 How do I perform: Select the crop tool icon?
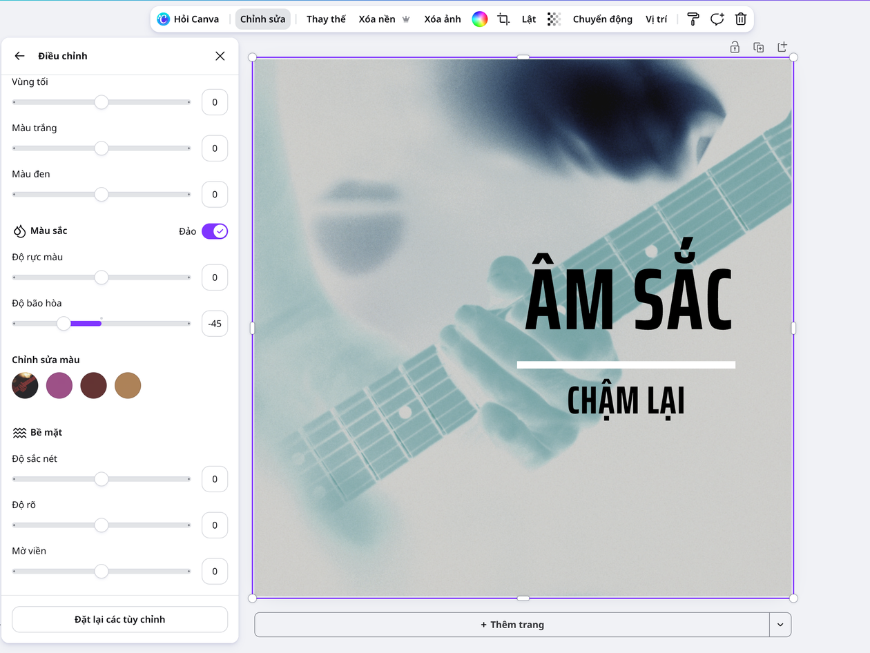504,19
